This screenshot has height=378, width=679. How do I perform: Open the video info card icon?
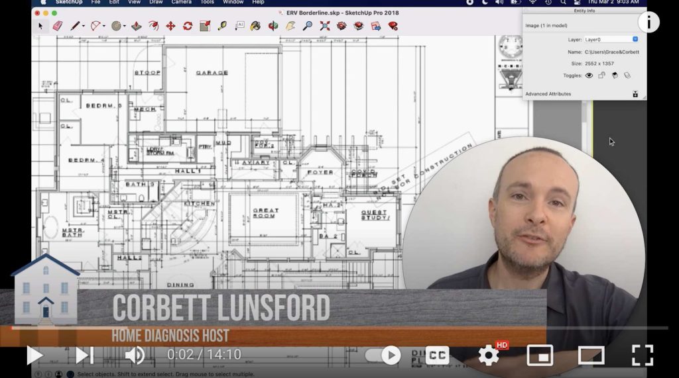(648, 22)
